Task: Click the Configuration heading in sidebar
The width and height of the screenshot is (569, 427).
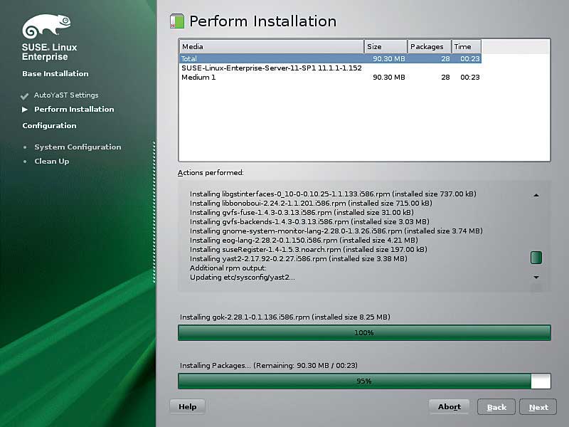Action: pyautogui.click(x=49, y=126)
